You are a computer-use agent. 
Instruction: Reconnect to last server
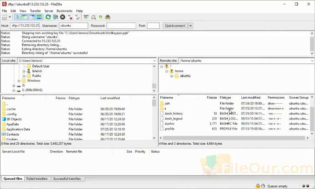click(x=77, y=17)
